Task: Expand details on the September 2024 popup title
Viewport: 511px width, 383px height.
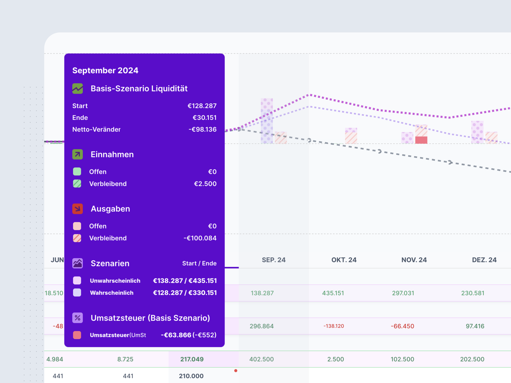Action: 105,70
